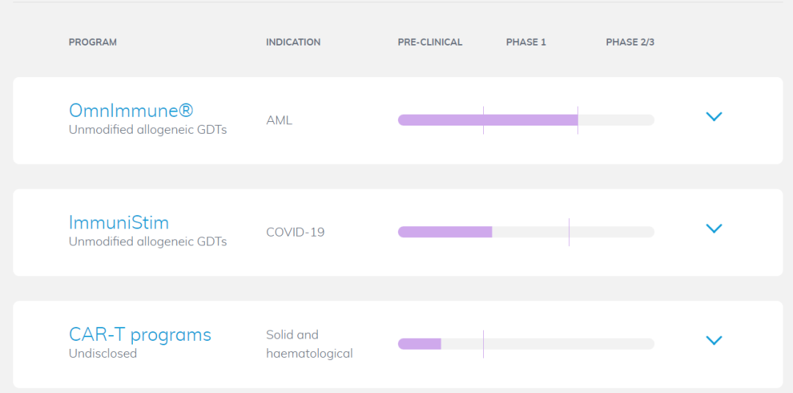Click Unmodified allogeneic GDTs under OmnImmune®

[x=148, y=130]
